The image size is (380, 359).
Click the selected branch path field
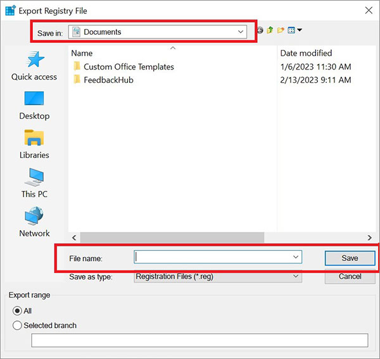(x=199, y=341)
